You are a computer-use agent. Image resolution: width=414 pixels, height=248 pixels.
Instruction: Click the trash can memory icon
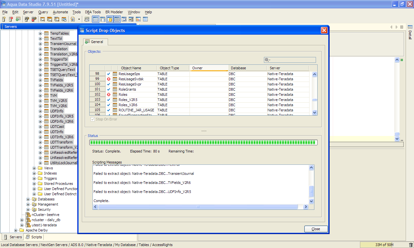[411, 245]
